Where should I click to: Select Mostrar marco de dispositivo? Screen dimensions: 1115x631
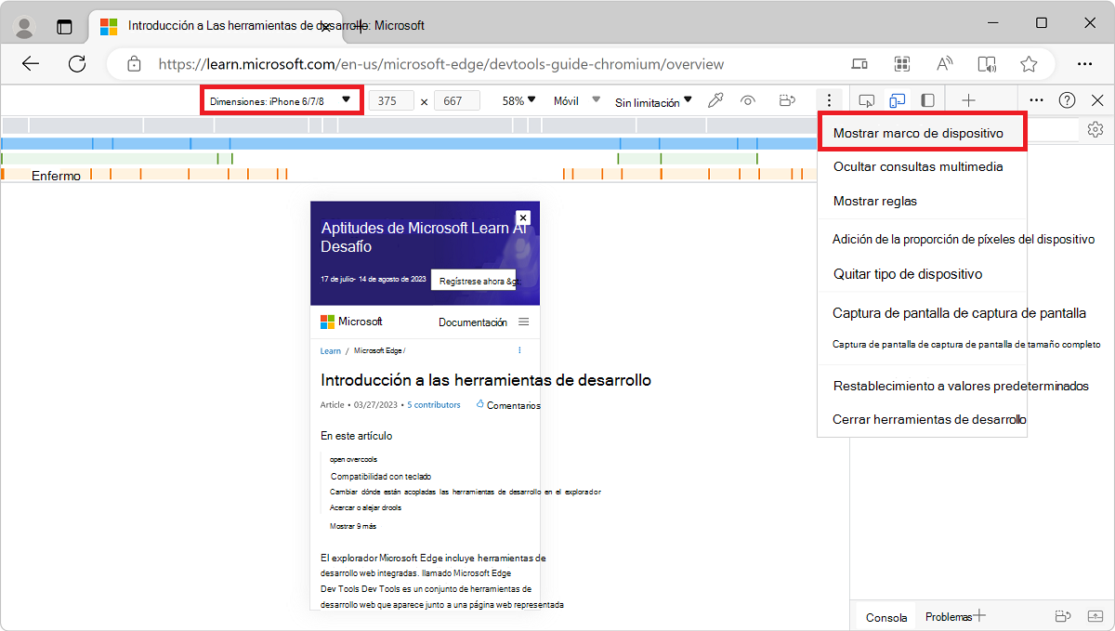point(923,133)
